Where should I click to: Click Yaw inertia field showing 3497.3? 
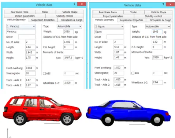[69, 58]
